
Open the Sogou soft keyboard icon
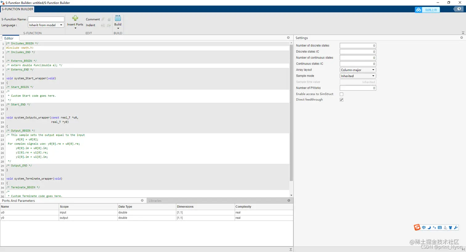click(440, 228)
